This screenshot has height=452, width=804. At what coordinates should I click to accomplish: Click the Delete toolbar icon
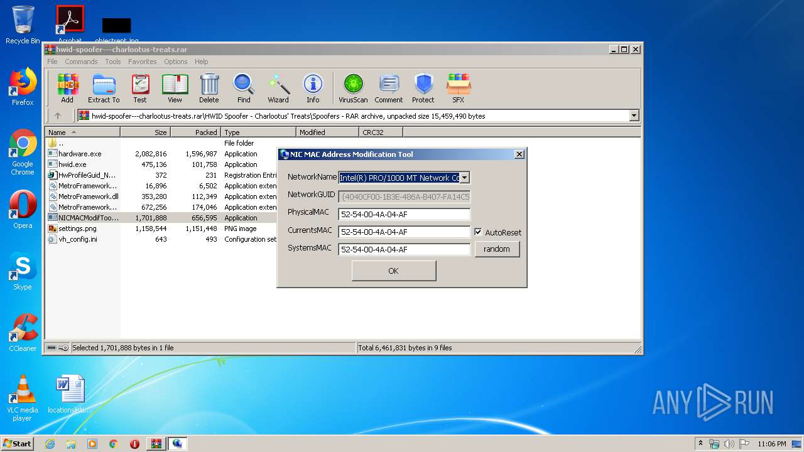click(209, 88)
